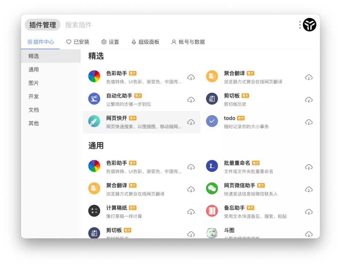Open the three-dot more menu
The height and width of the screenshot is (266, 341).
tap(300, 25)
